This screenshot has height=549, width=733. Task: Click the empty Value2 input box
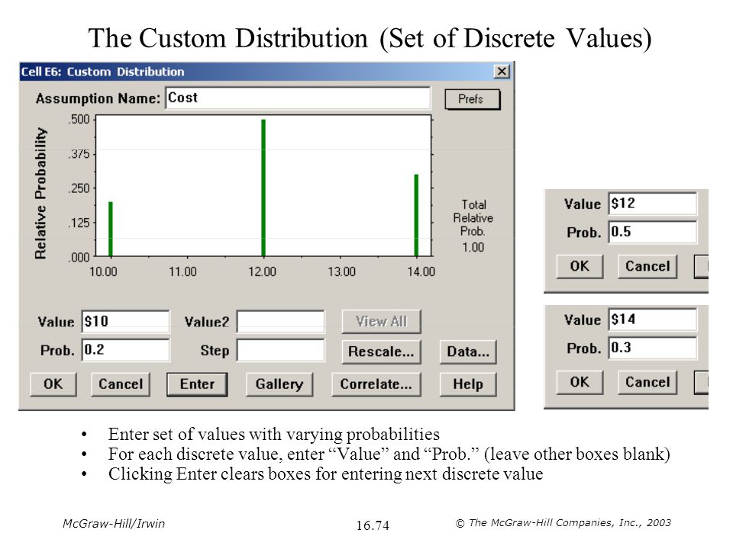point(280,322)
